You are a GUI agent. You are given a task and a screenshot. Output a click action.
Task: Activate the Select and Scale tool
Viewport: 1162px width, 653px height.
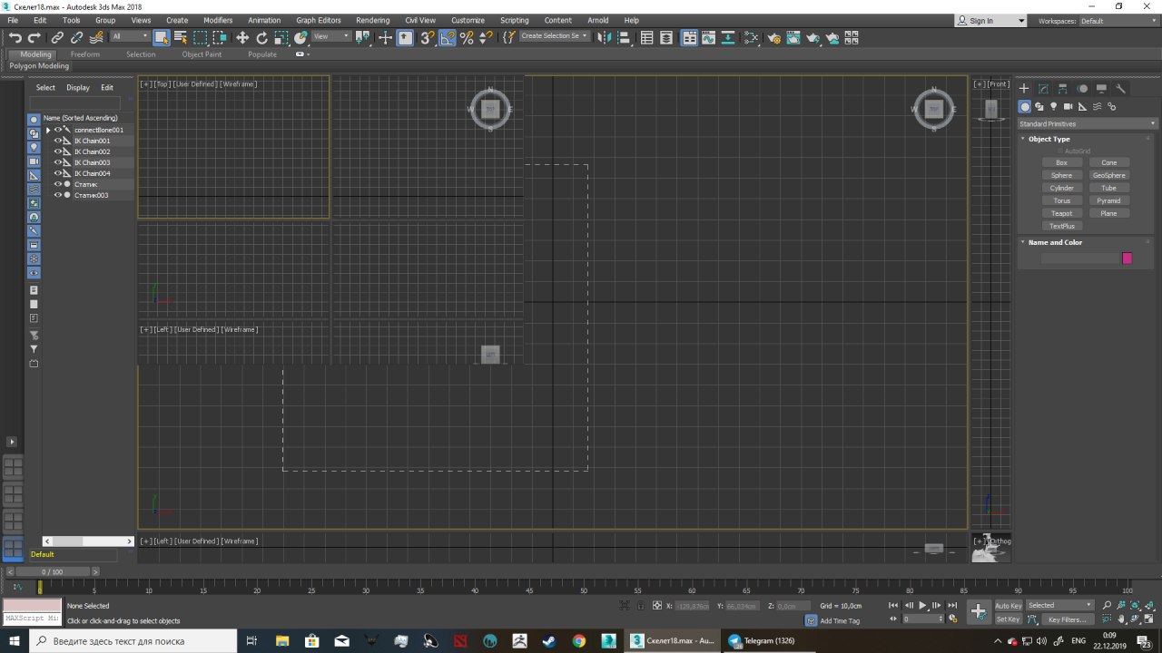(x=281, y=37)
